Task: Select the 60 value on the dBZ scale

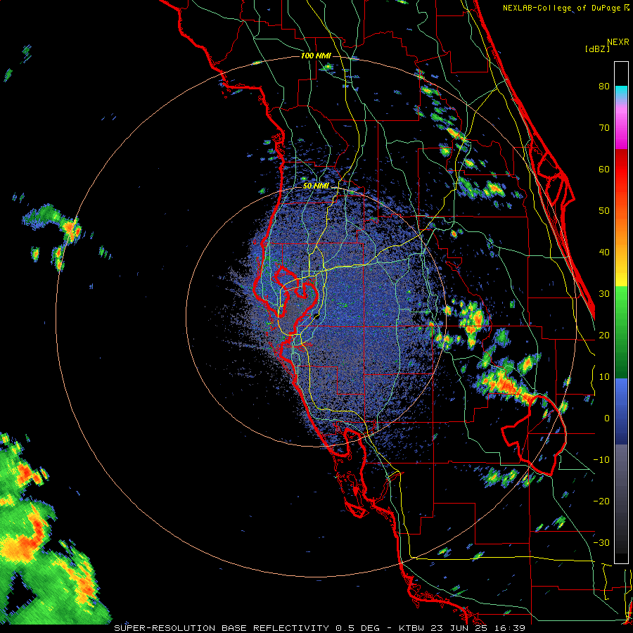Action: (604, 169)
